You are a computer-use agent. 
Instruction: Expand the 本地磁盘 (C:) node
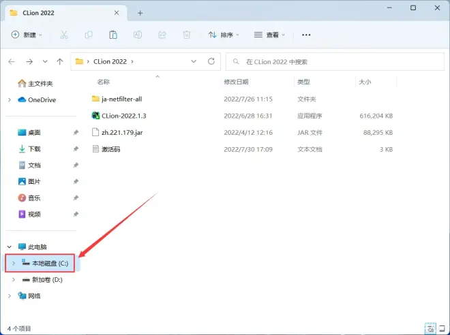(14, 263)
